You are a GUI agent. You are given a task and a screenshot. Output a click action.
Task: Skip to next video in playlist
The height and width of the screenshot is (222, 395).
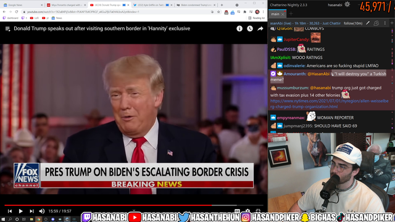[31, 211]
